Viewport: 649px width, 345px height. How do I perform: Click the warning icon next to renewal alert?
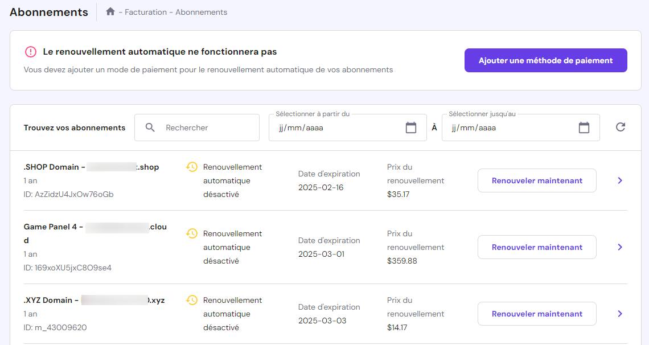[30, 52]
